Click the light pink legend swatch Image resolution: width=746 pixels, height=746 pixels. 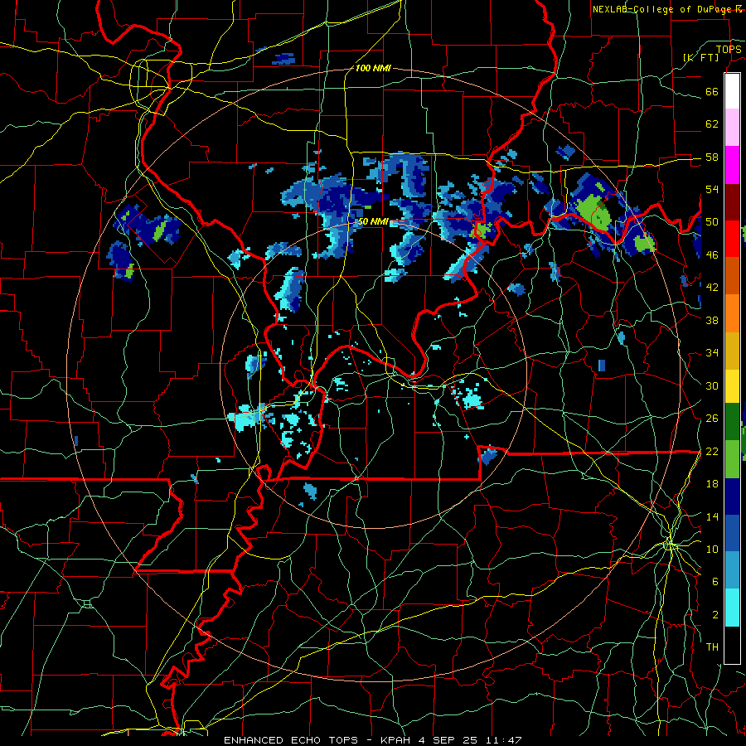[x=732, y=128]
